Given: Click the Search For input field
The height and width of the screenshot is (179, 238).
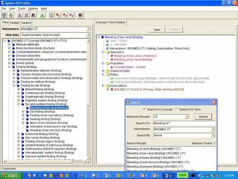Looking at the screenshot, I should [184, 123].
